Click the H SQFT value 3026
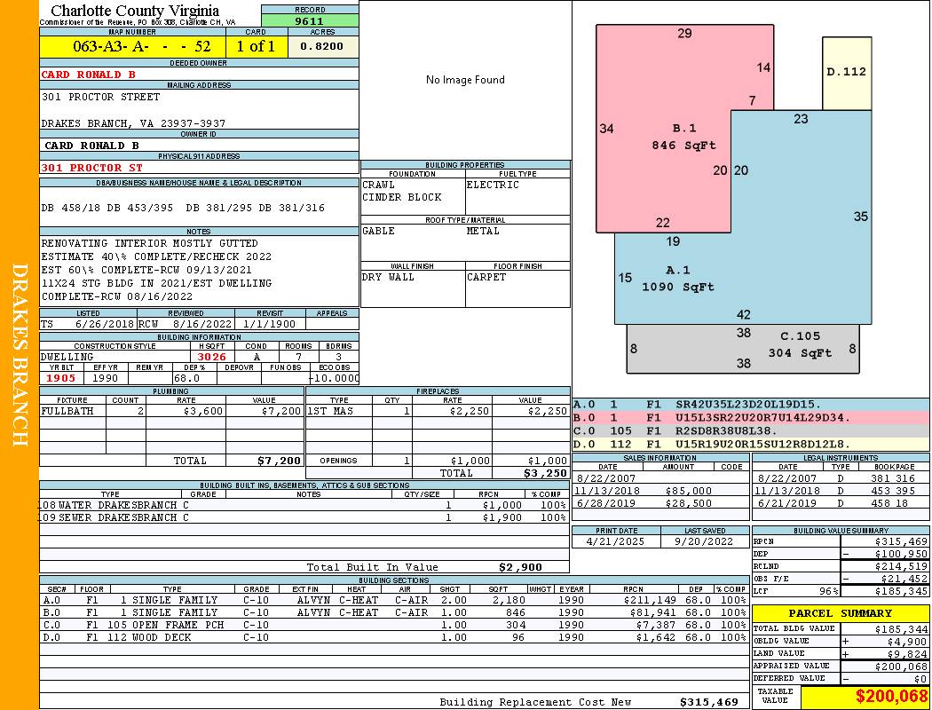Screen dimensions: 932x710 [211, 357]
